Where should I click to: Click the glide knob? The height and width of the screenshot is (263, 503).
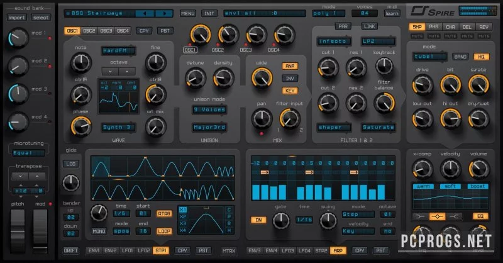pyautogui.click(x=71, y=182)
